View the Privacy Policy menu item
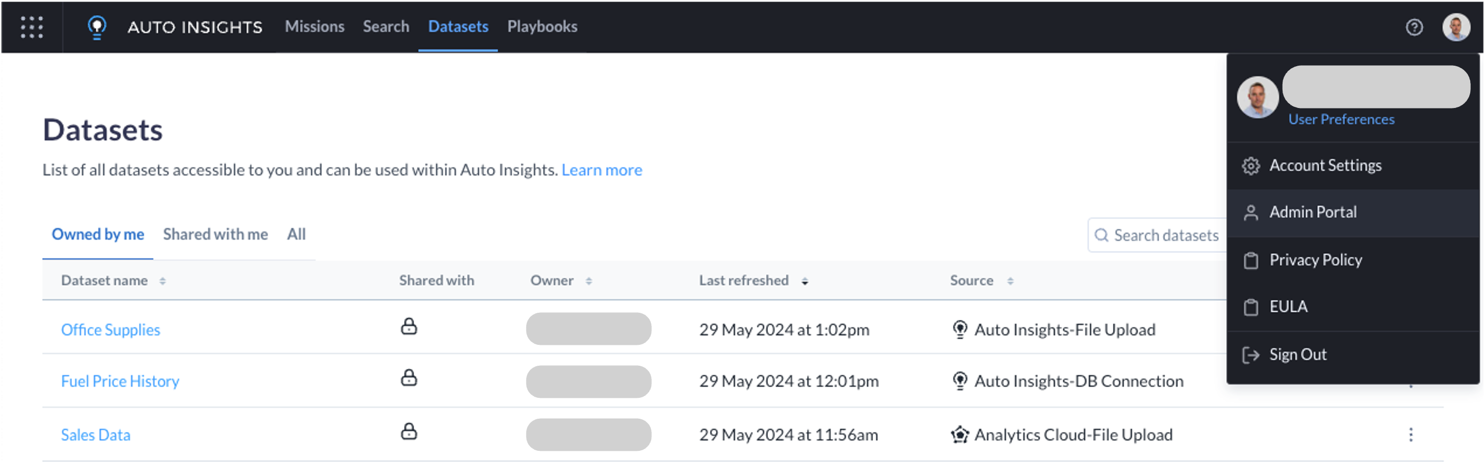The width and height of the screenshot is (1484, 462). 1352,260
